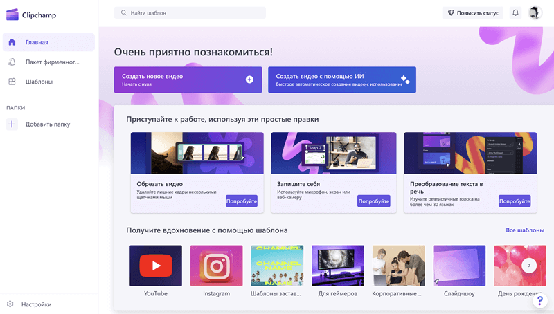Screen dimensions: 554x314
Task: Click Попробуйте on Запишите себя card
Action: point(374,201)
